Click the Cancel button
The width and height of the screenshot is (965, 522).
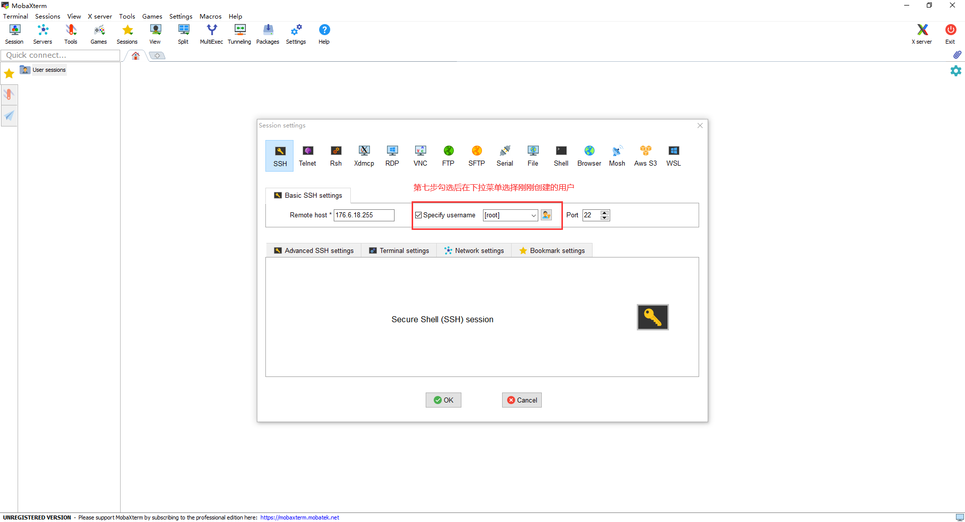[522, 400]
